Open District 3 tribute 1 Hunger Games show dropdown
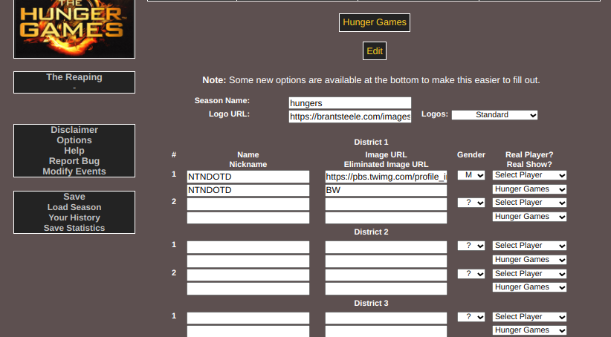The height and width of the screenshot is (337, 611). click(x=529, y=330)
